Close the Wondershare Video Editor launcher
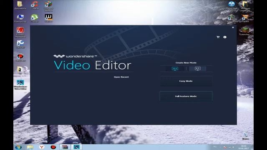This screenshot has width=267, height=150. tap(233, 27)
